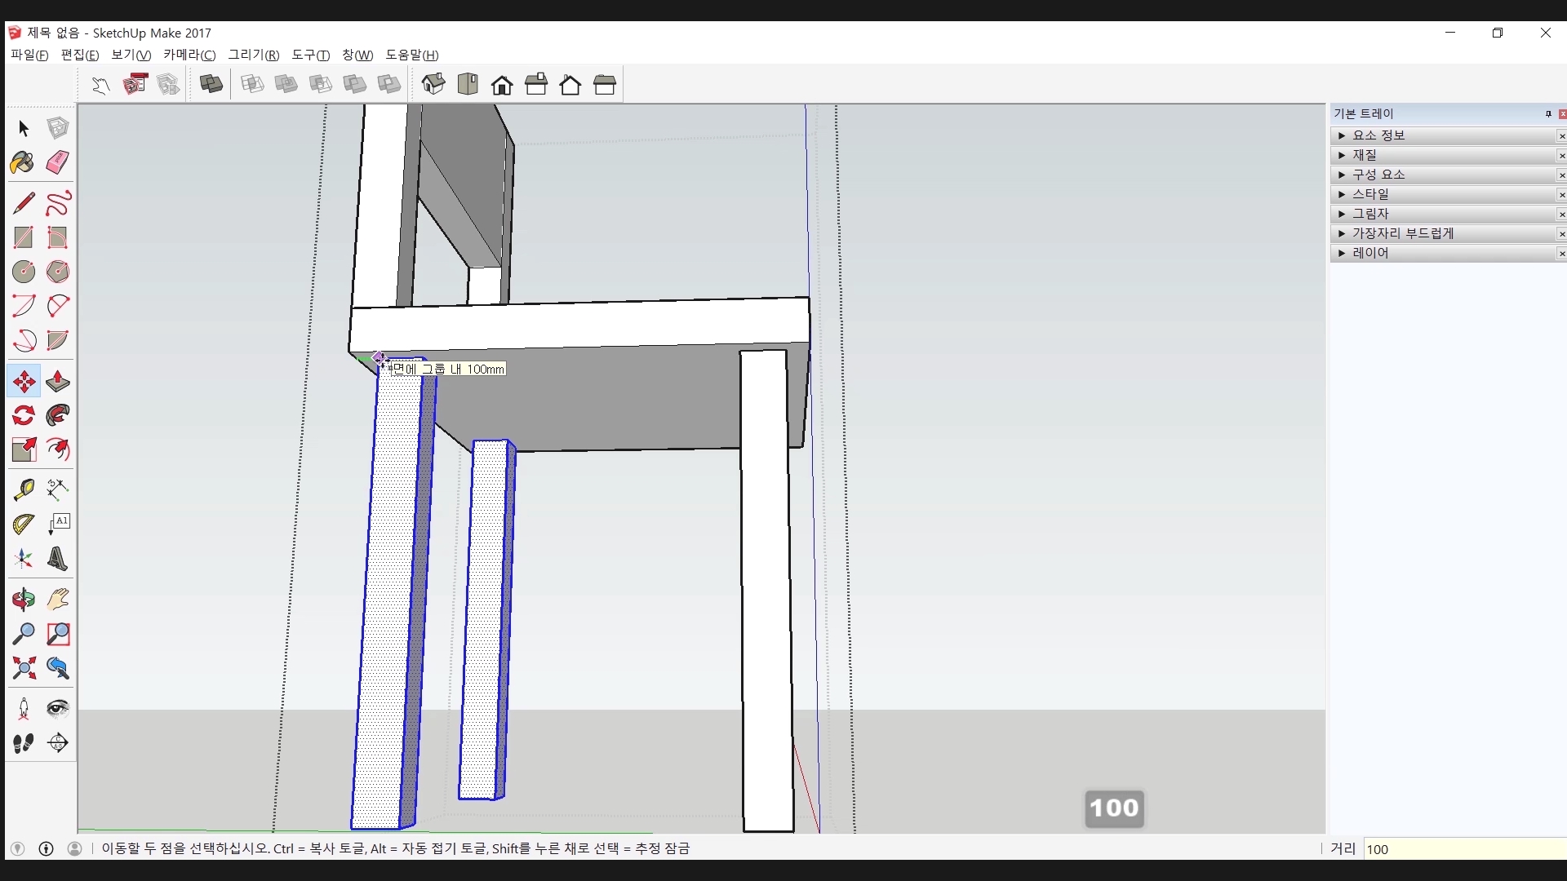
Task: Toggle pin on the default tray
Action: (x=1548, y=113)
